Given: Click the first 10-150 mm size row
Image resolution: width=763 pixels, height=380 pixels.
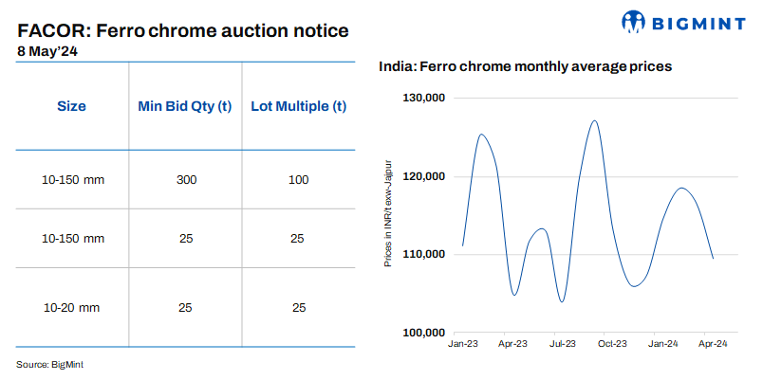Looking at the screenshot, I should tap(73, 179).
